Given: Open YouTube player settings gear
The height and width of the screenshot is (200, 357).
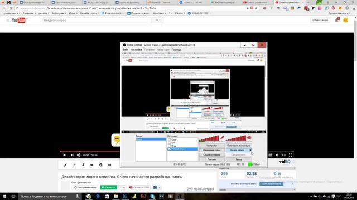Looking at the screenshot, I should [x=277, y=155].
